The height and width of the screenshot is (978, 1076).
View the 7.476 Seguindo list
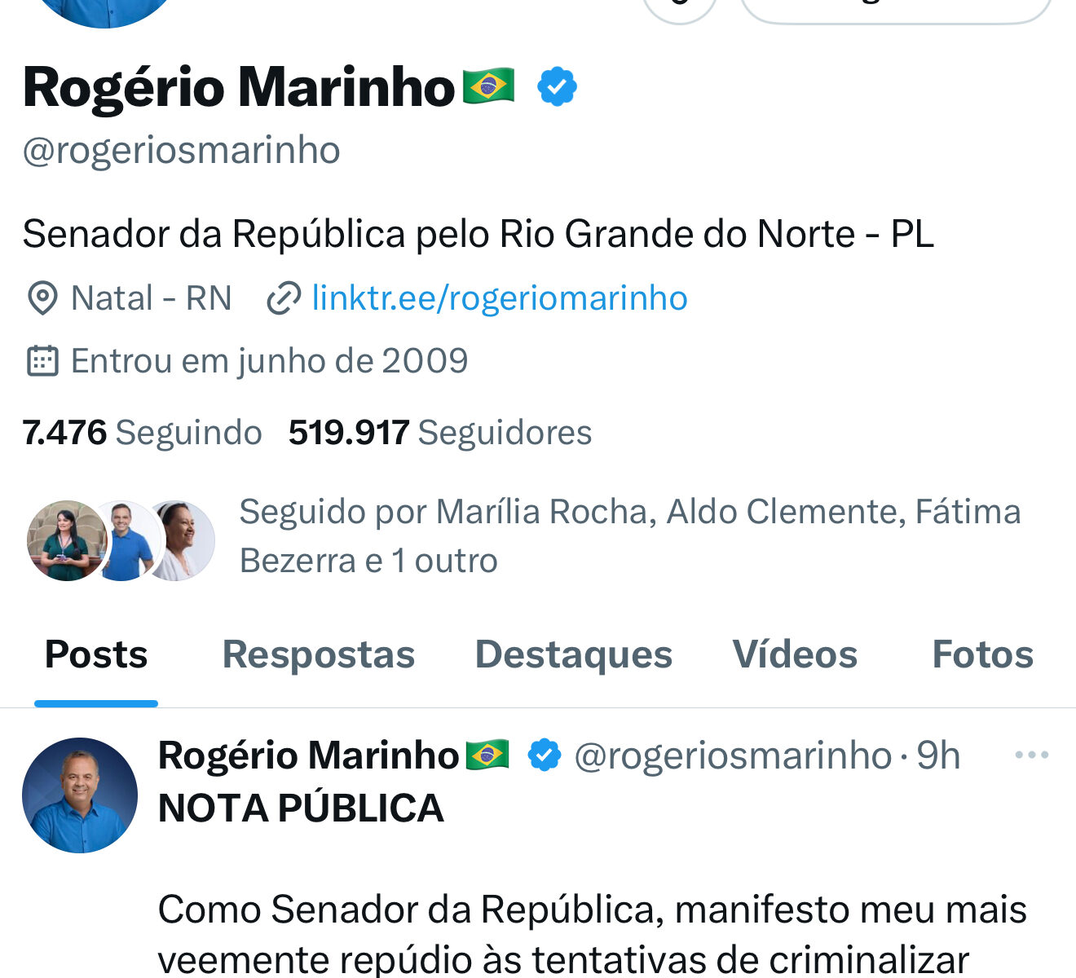pos(142,433)
